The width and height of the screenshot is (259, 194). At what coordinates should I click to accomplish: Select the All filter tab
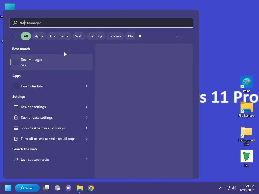coord(26,36)
